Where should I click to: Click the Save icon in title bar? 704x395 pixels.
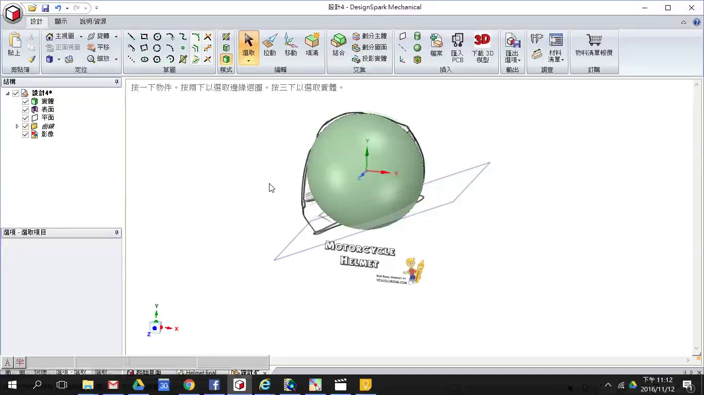[45, 8]
